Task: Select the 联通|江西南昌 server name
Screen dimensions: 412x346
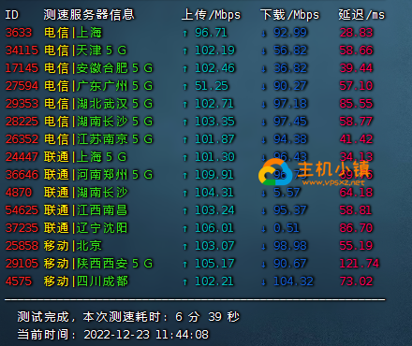Action: click(86, 210)
